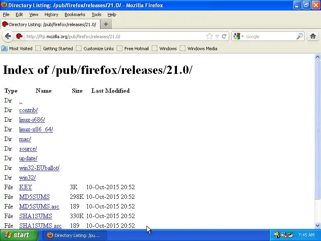The image size is (321, 241).
Task: Click the scrollbar down arrow
Action: point(317,226)
